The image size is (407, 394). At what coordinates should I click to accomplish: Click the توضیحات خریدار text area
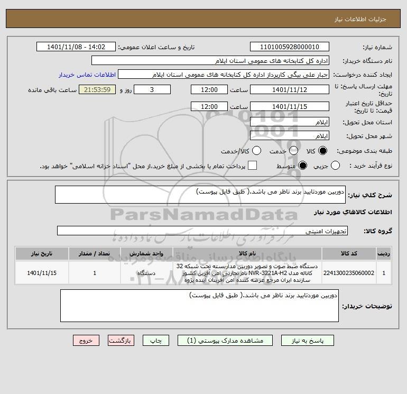click(199, 306)
